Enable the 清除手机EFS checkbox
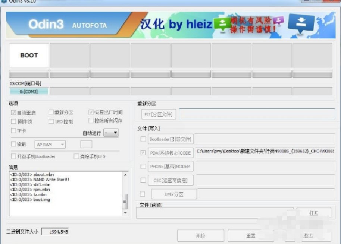 (76, 156)
